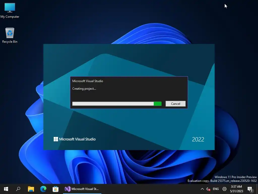Open Microsoft Store from taskbar
258x194 pixels.
coord(55,189)
